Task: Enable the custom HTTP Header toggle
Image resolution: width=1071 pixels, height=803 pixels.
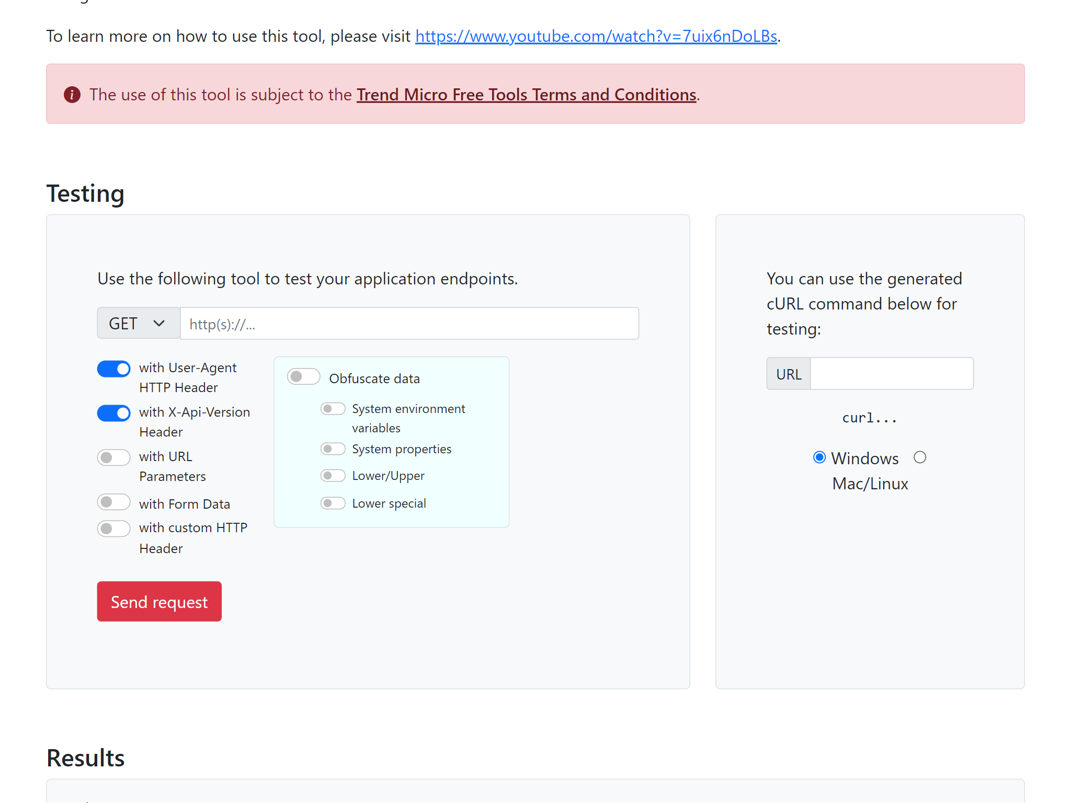Action: pyautogui.click(x=113, y=529)
